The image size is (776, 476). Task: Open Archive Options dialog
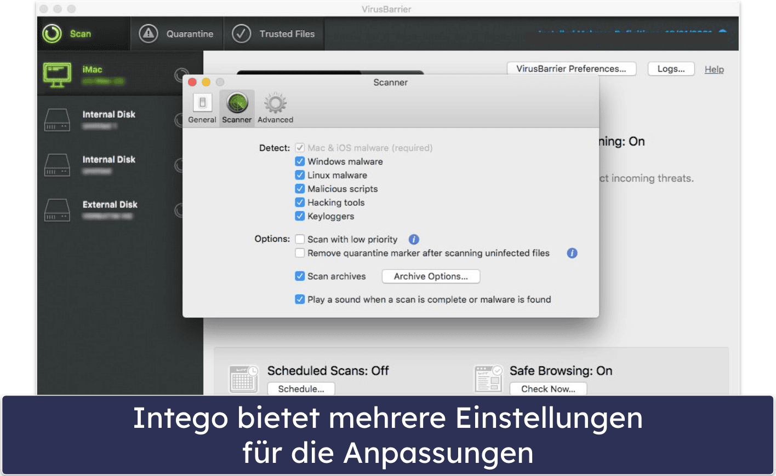431,276
